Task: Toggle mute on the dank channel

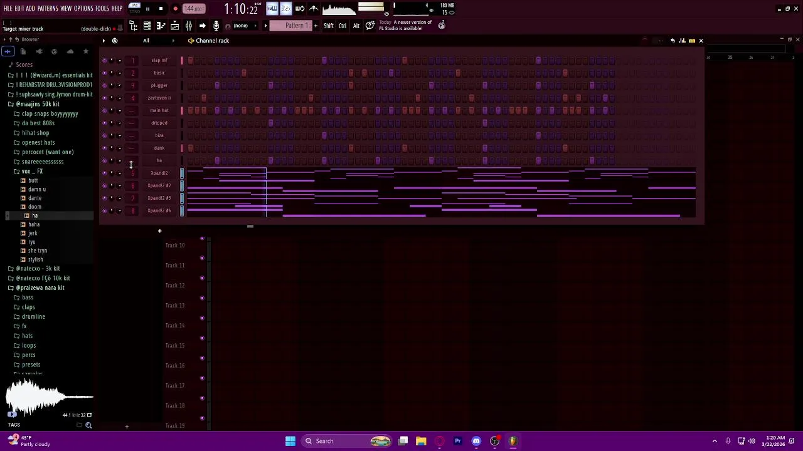Action: coord(104,148)
